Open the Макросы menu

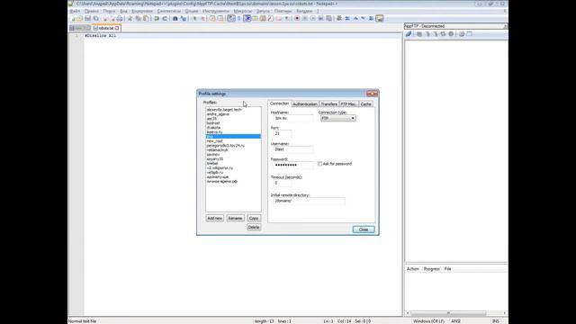tap(243, 12)
